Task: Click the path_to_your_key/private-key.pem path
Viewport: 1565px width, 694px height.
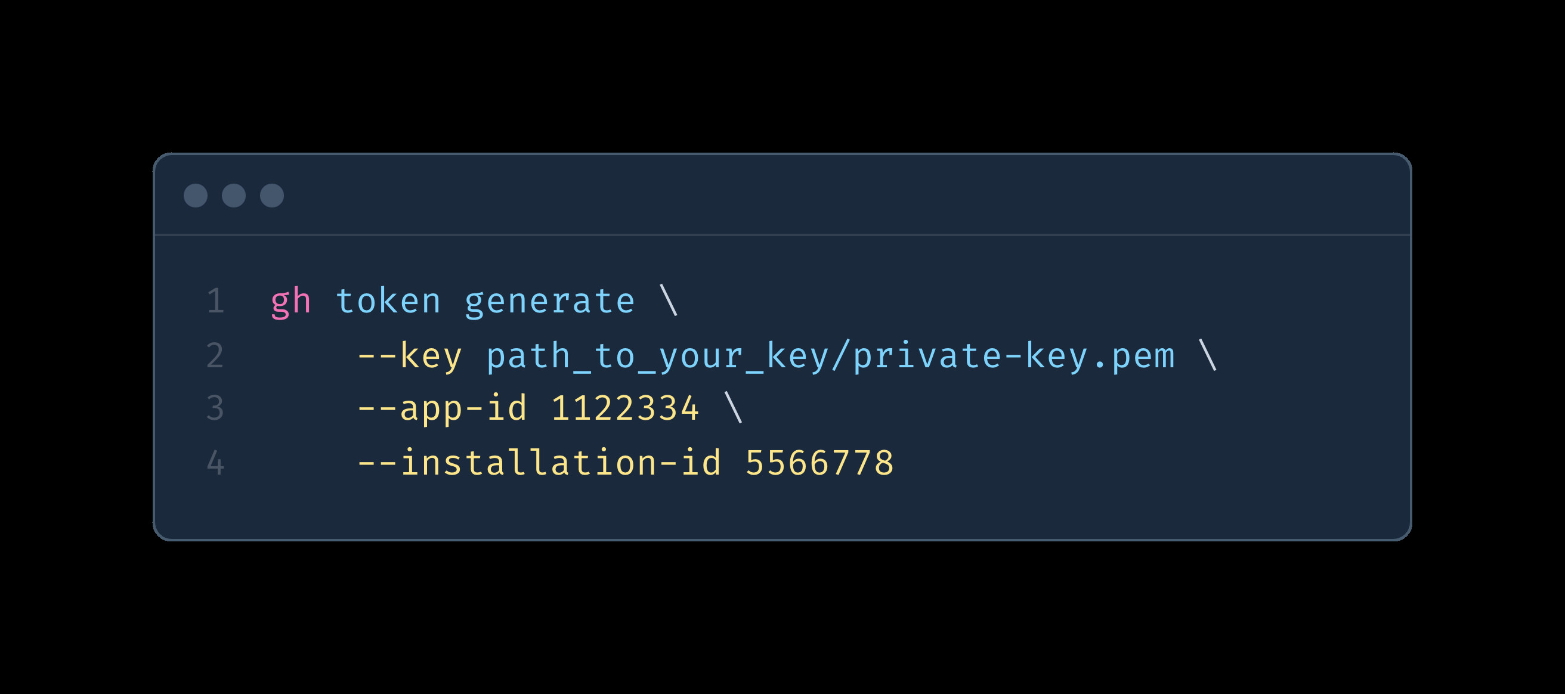Action: pyautogui.click(x=830, y=357)
